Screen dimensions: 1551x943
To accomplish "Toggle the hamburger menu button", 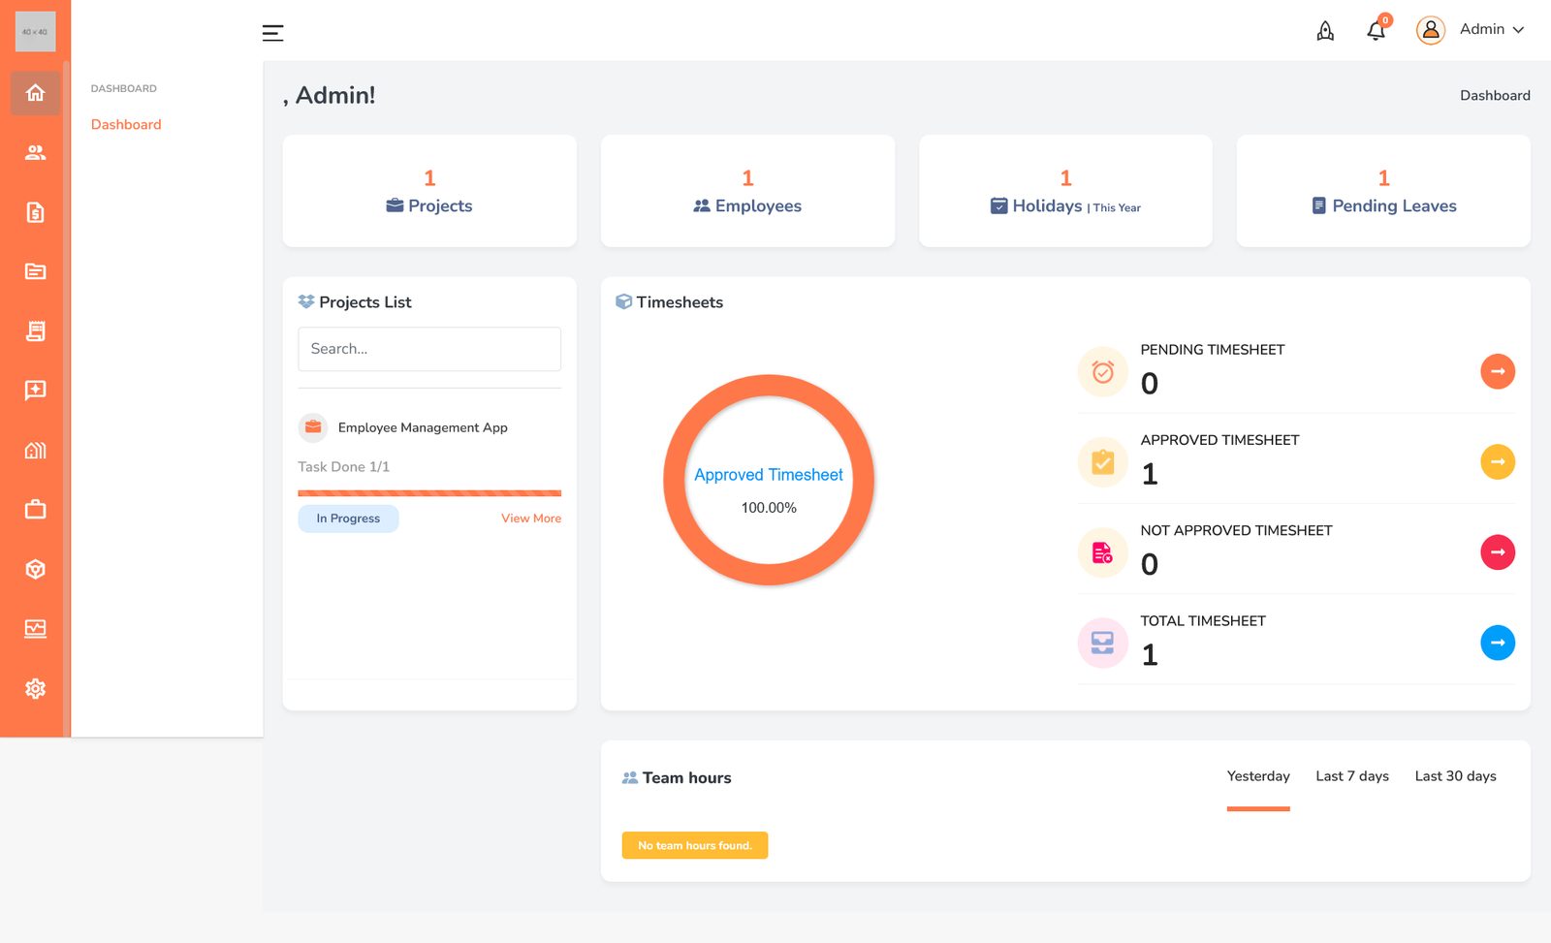I will pos(272,33).
